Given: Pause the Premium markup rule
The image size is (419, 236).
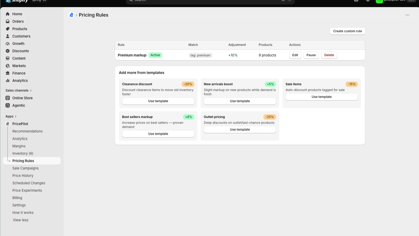Looking at the screenshot, I should (311, 55).
